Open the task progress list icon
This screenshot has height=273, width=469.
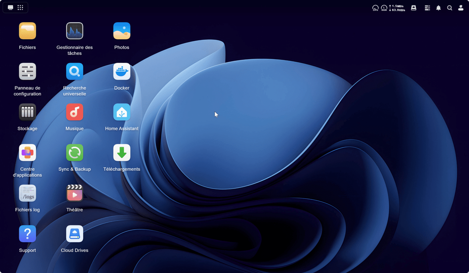tap(427, 8)
